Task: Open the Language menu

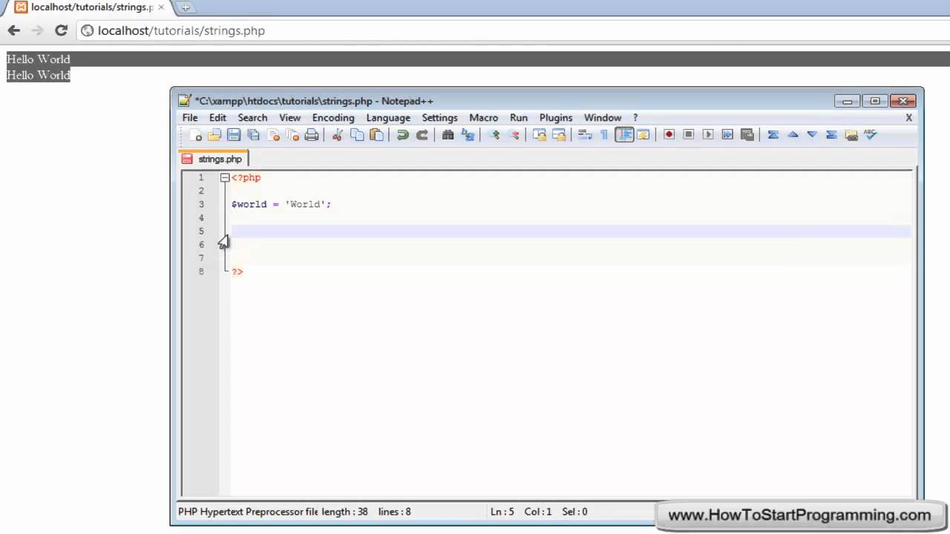Action: click(x=388, y=118)
